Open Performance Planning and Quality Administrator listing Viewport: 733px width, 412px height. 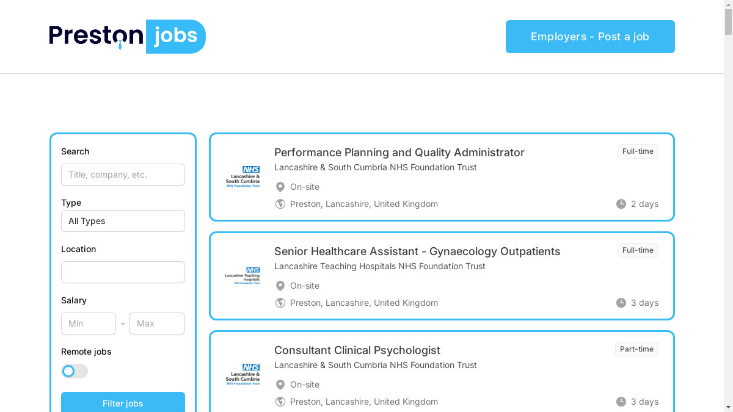click(x=399, y=153)
